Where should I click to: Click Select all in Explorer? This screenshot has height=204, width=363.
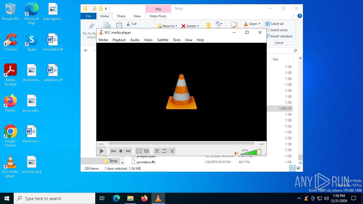click(274, 24)
